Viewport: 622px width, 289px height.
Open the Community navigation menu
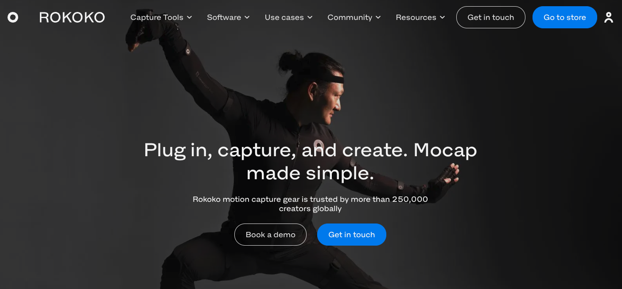click(354, 17)
